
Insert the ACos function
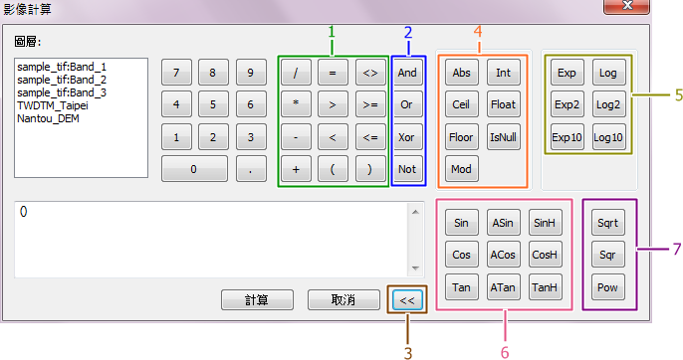504,255
